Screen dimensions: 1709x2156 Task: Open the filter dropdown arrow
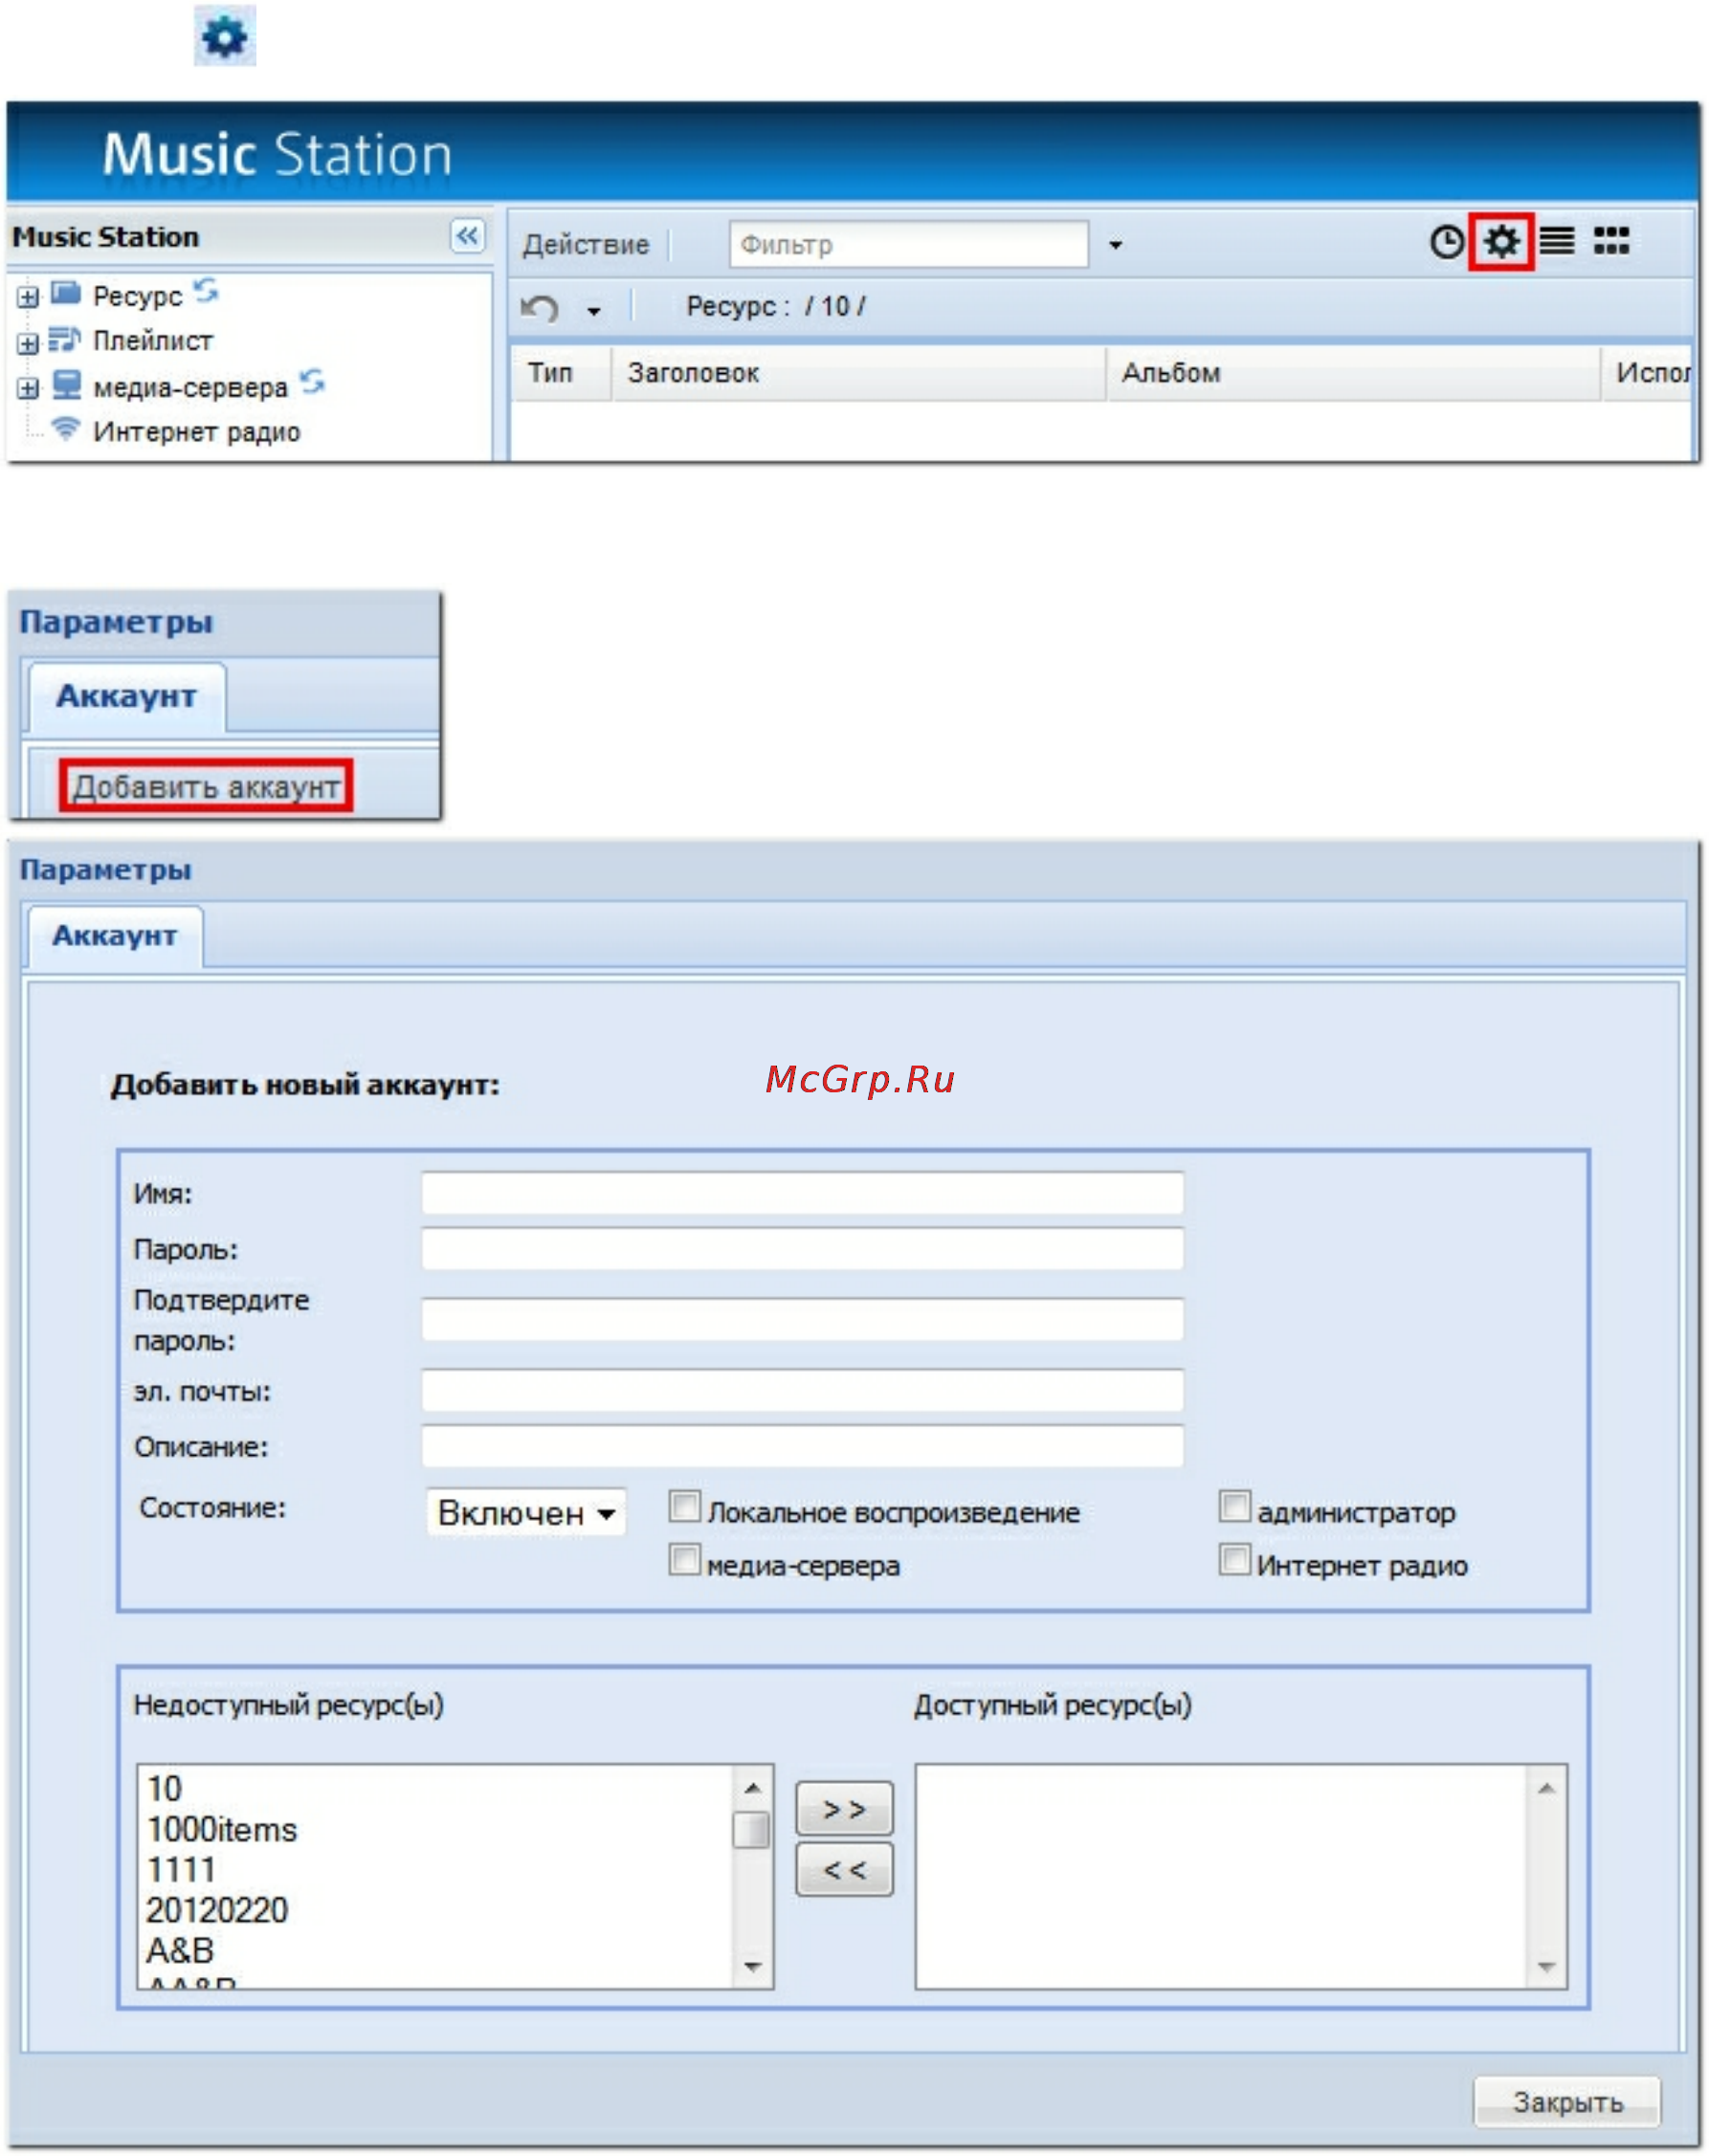pos(1116,245)
